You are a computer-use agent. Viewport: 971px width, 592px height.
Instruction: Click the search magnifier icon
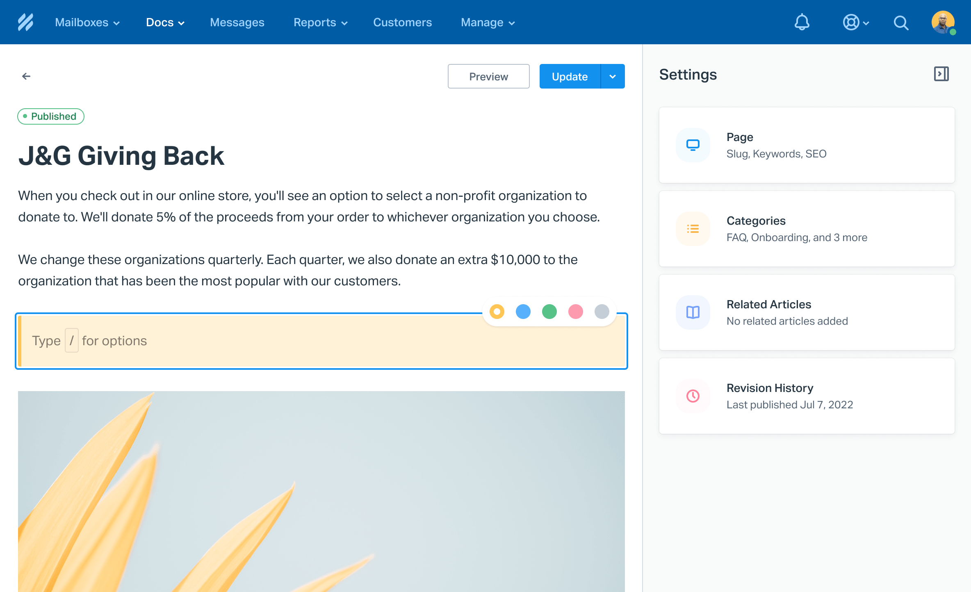(901, 23)
